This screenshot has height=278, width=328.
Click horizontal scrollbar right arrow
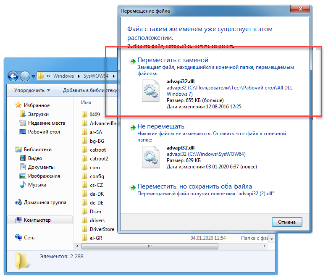point(265,246)
